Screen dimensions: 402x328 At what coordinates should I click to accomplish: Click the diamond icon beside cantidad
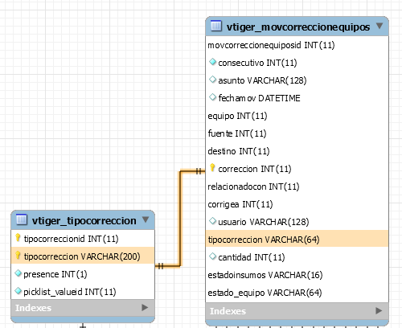212,256
